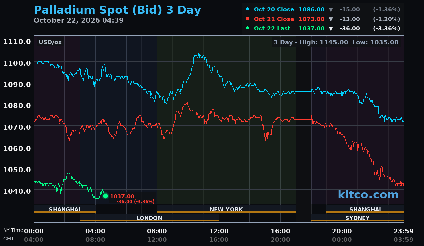Viewport: 424px width, 246px height.
Task: Click the 1080.0 y-axis label
Action: point(17,105)
